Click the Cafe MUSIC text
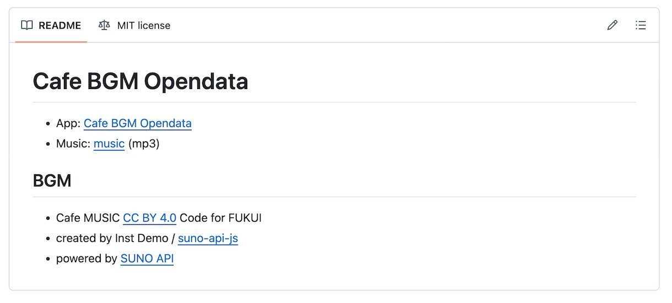 (88, 218)
